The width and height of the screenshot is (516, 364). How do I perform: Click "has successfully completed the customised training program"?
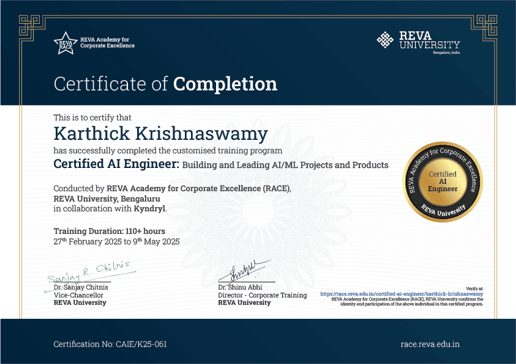[x=168, y=151]
